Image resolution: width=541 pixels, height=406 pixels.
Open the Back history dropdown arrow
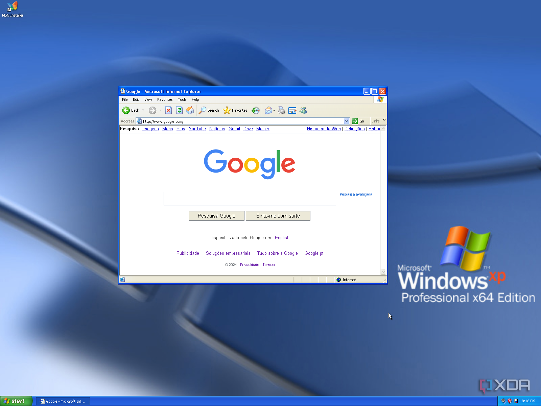pos(143,110)
